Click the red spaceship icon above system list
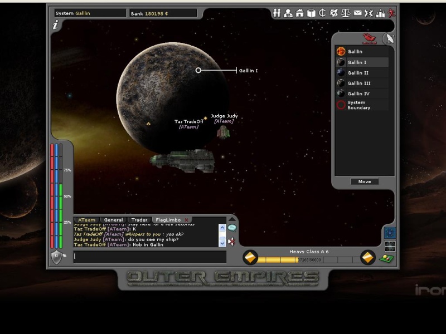446x334 pixels. pyautogui.click(x=370, y=38)
